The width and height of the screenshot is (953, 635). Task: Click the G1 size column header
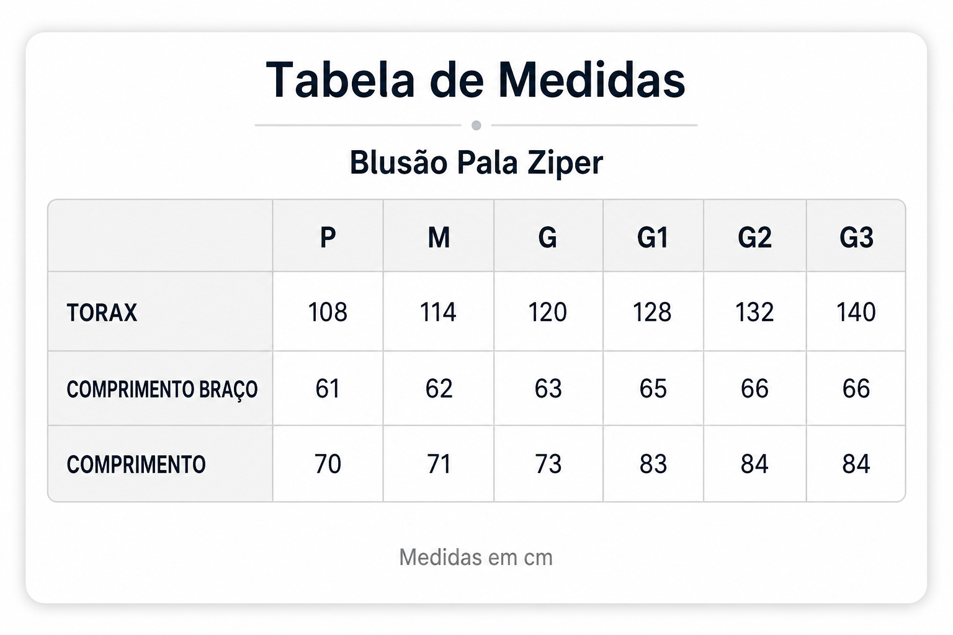click(653, 237)
